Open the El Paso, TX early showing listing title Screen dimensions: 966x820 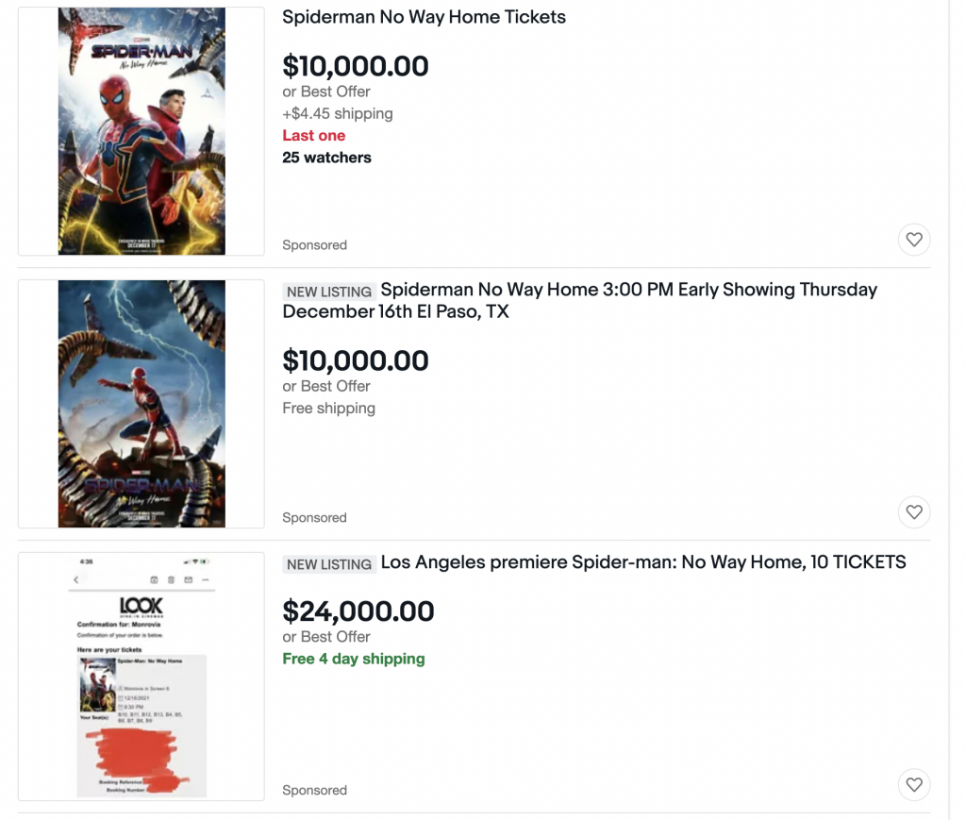pyautogui.click(x=580, y=300)
